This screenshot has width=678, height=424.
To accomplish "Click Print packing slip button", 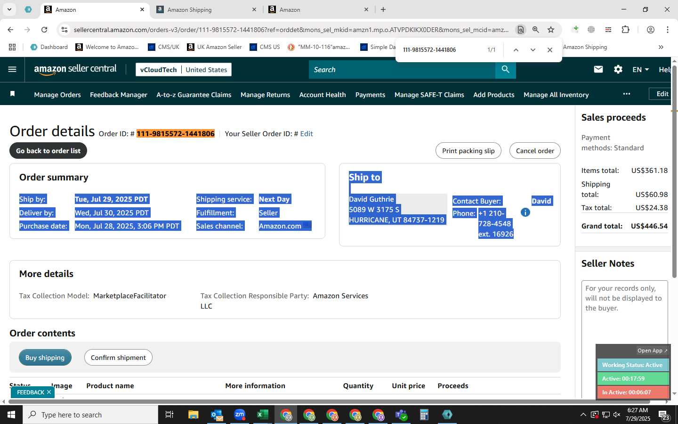I will [468, 151].
